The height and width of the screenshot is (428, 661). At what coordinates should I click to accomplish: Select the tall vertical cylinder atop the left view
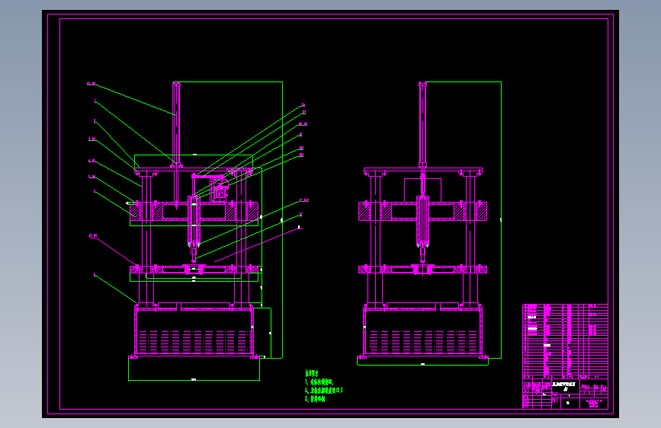tap(176, 125)
